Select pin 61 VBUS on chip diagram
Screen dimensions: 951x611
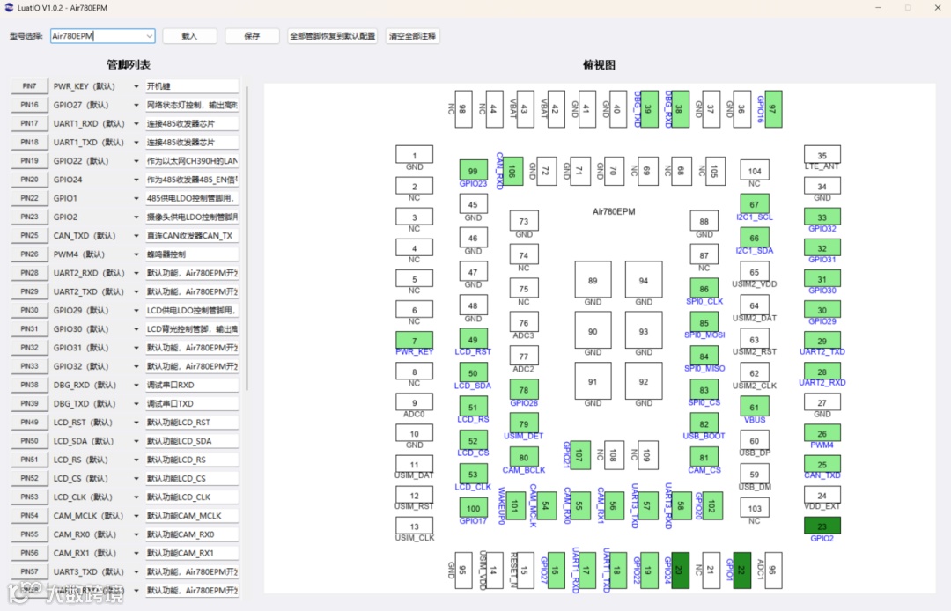coord(755,407)
